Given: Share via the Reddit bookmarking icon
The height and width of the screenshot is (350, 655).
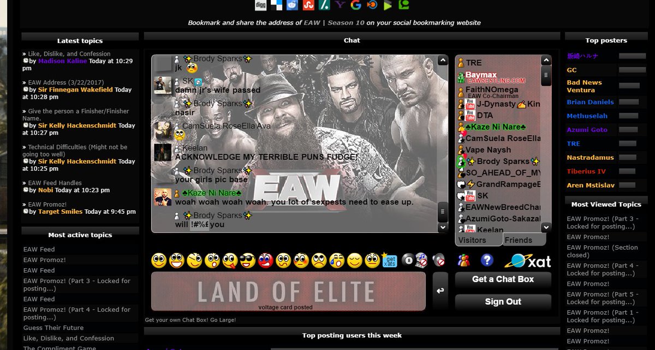Looking at the screenshot, I should [292, 5].
